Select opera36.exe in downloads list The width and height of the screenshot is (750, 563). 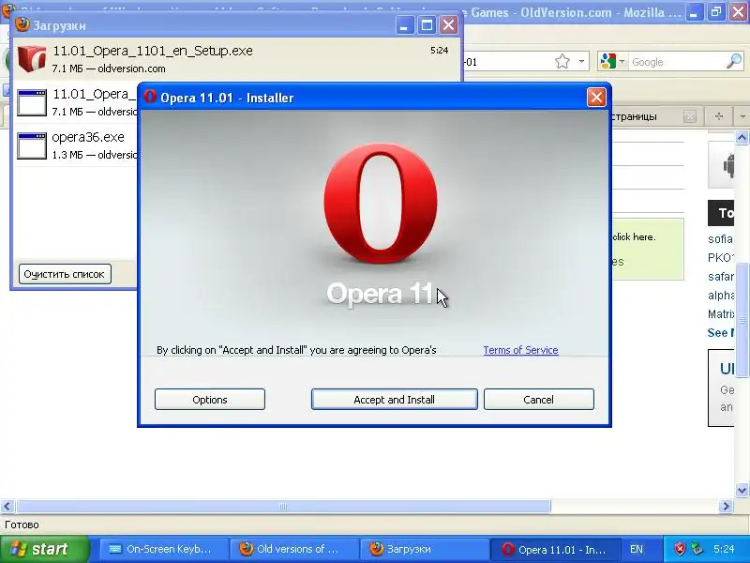tap(77, 145)
